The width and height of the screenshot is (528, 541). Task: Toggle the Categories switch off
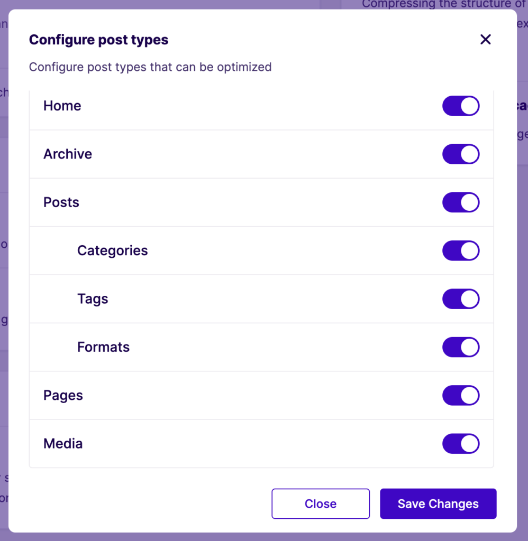461,250
